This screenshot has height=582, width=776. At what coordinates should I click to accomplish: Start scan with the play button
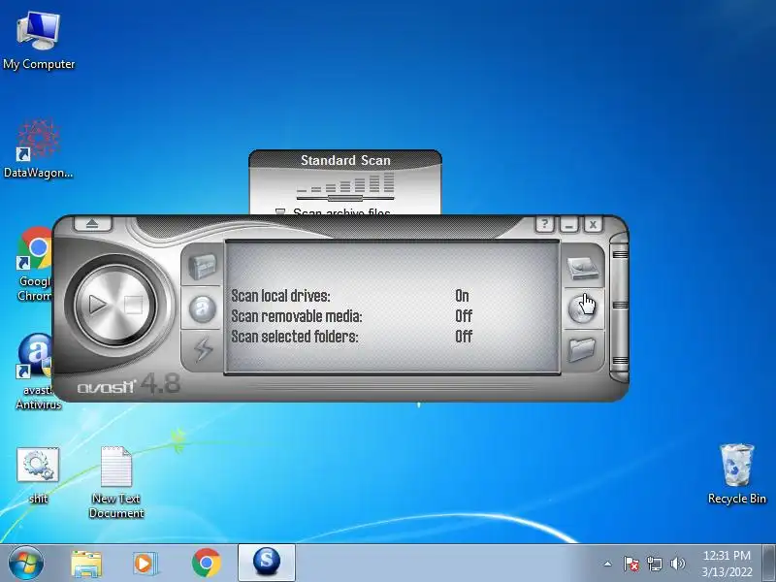(x=98, y=305)
